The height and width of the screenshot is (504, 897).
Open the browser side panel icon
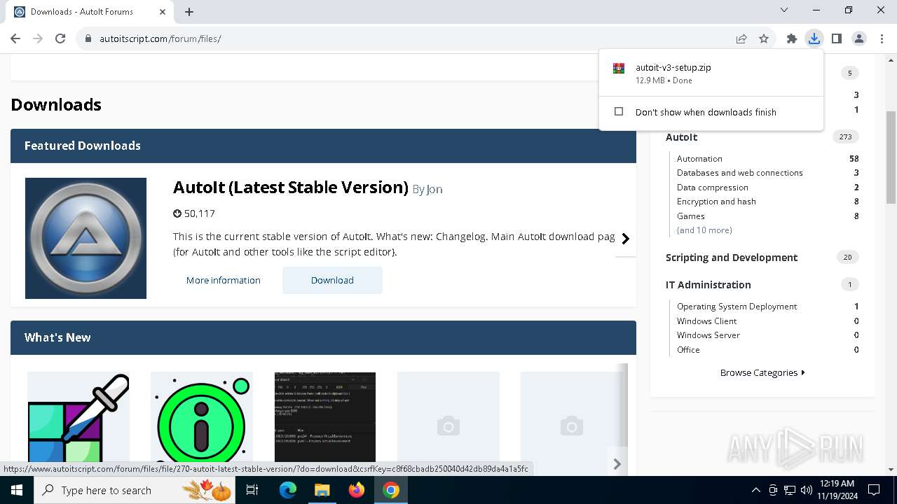[837, 38]
